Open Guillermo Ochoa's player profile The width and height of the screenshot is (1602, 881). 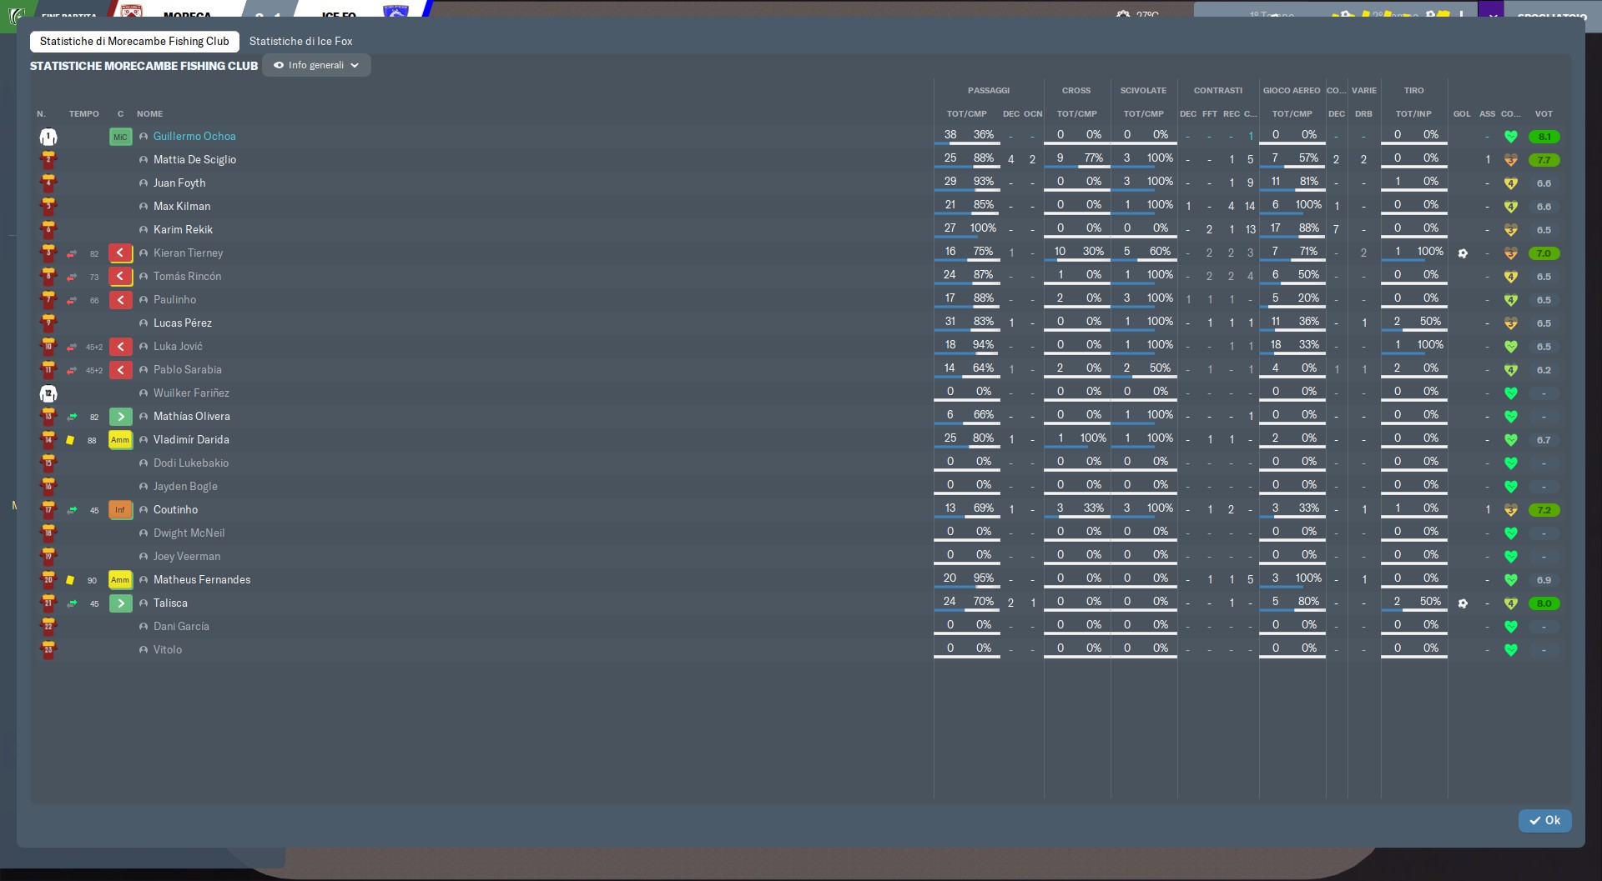pos(194,137)
